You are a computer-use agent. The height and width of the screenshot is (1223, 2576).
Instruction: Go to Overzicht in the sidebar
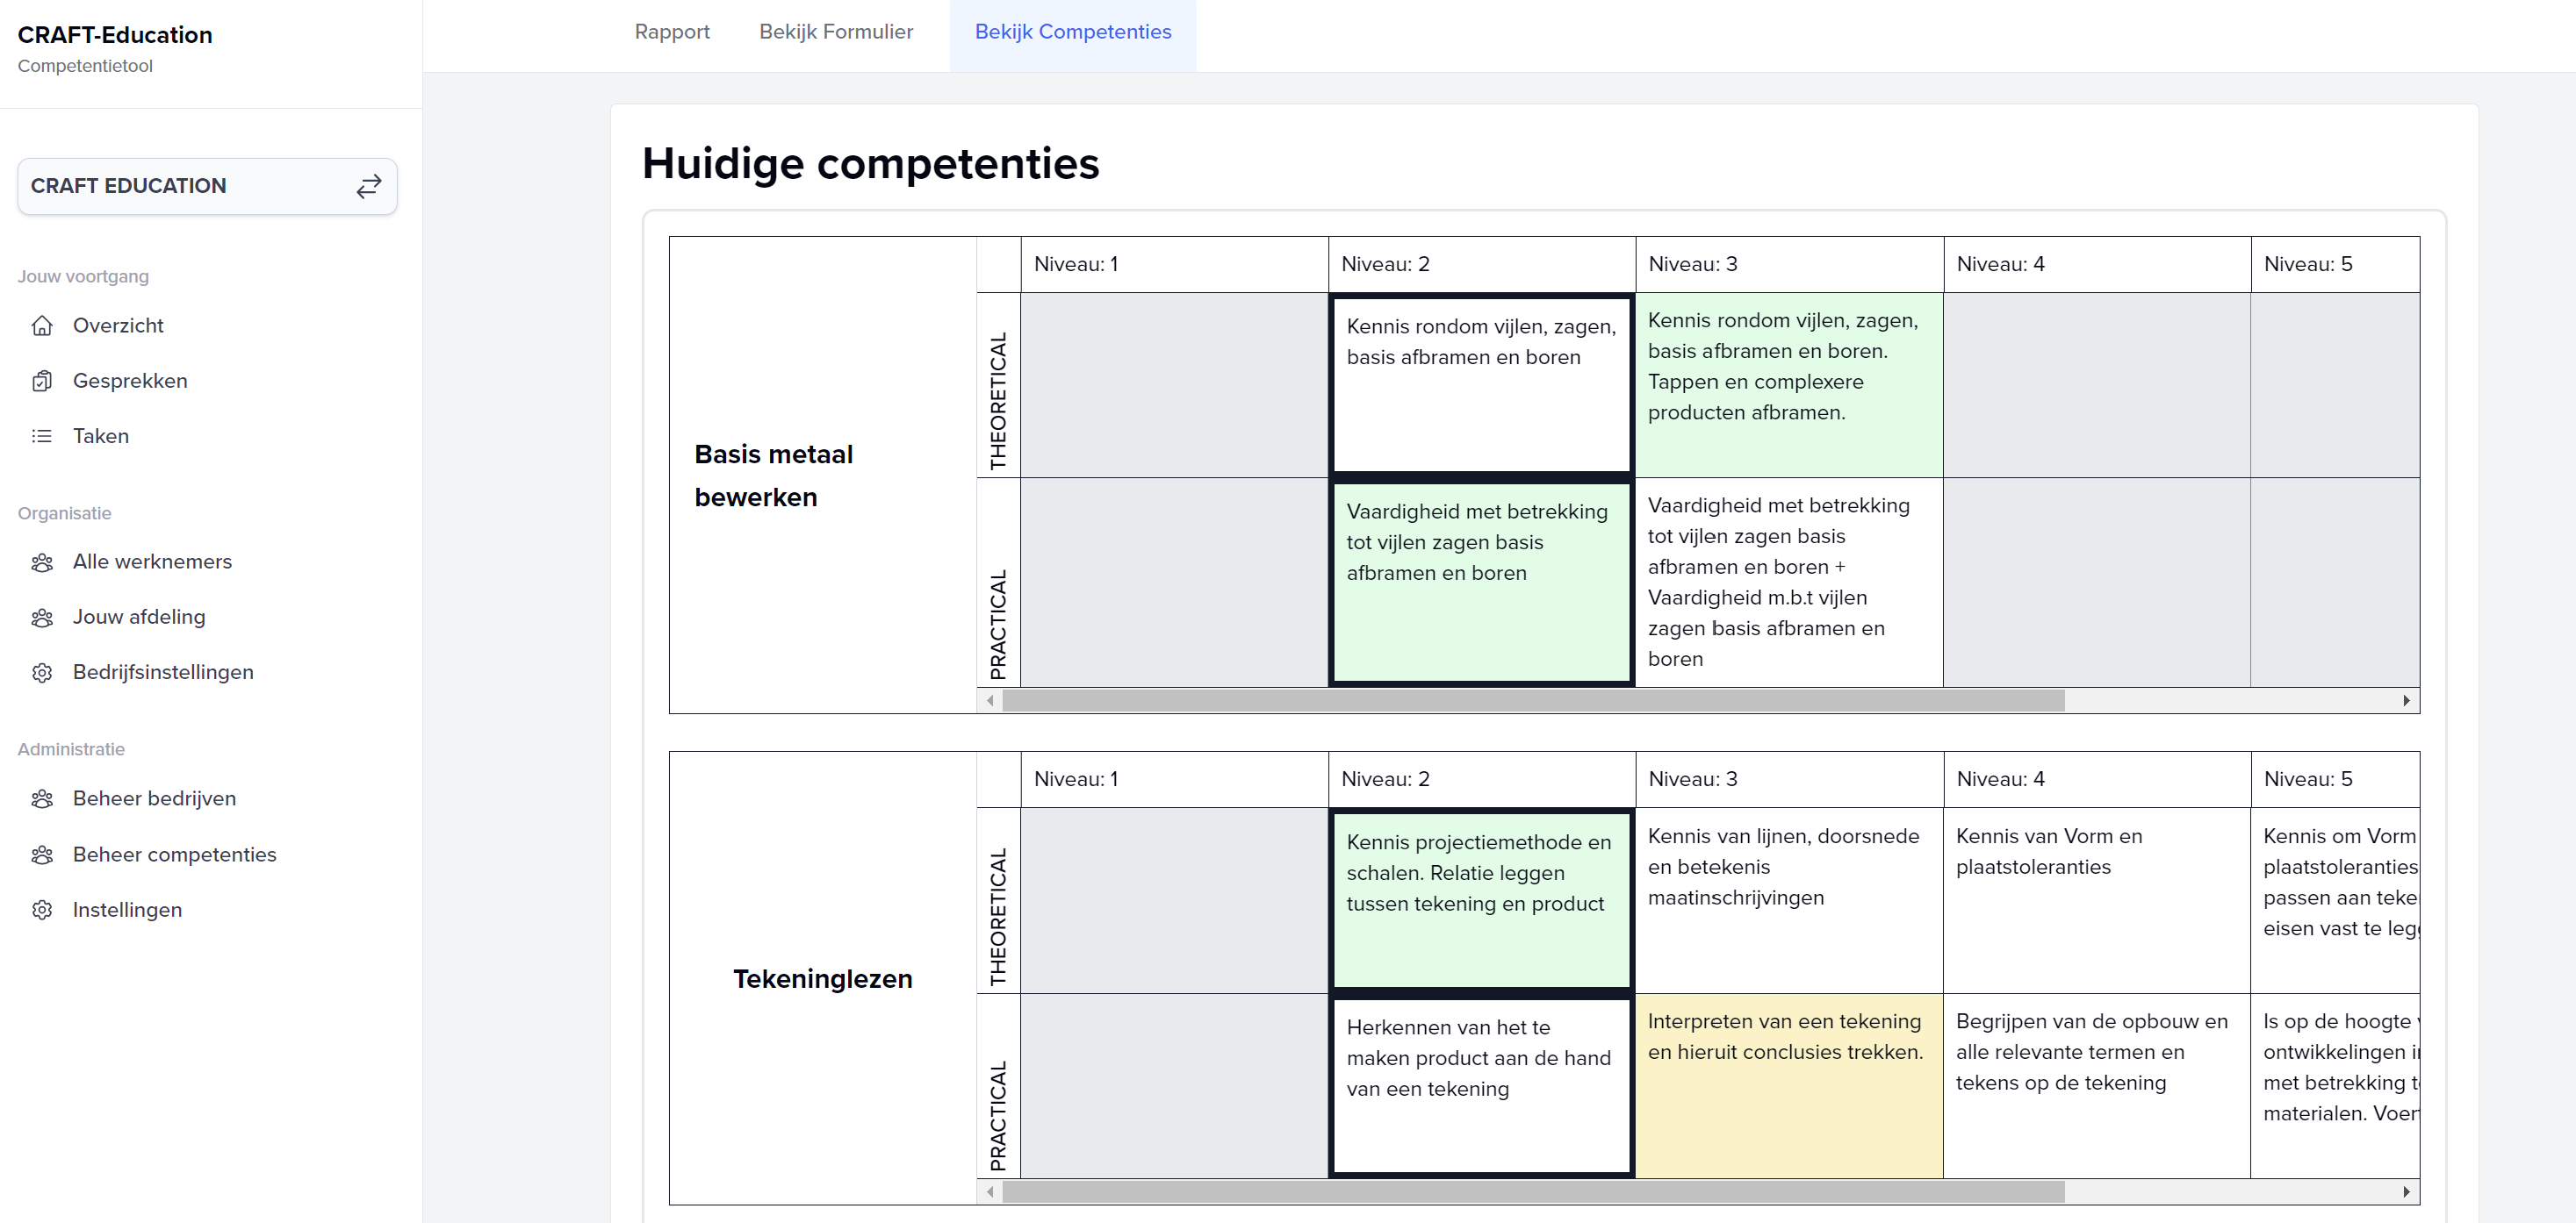click(x=118, y=325)
